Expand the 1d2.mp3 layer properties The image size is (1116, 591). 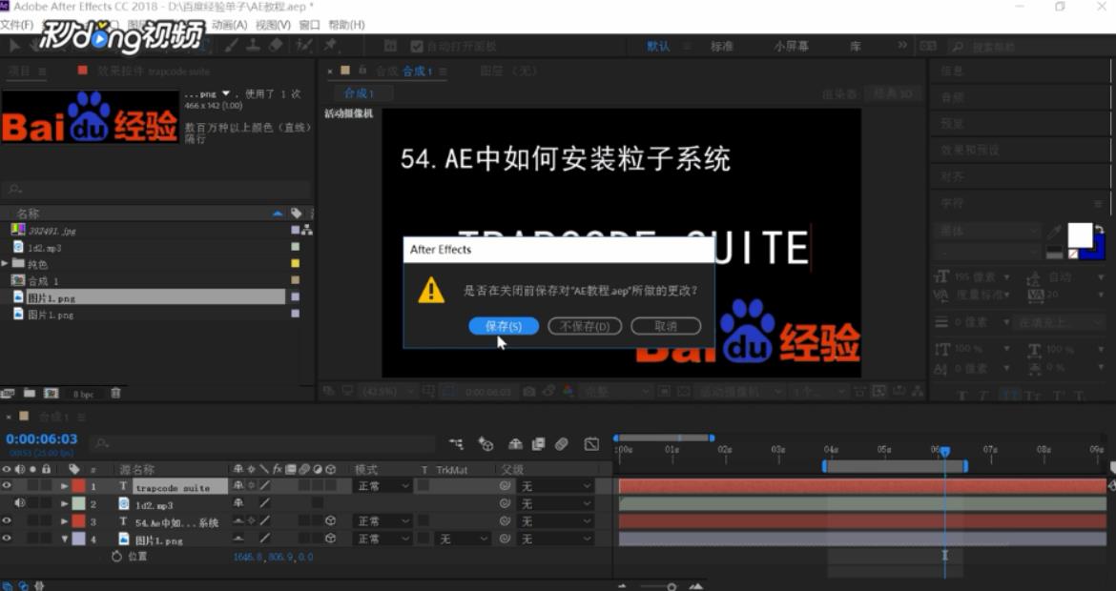pos(65,504)
